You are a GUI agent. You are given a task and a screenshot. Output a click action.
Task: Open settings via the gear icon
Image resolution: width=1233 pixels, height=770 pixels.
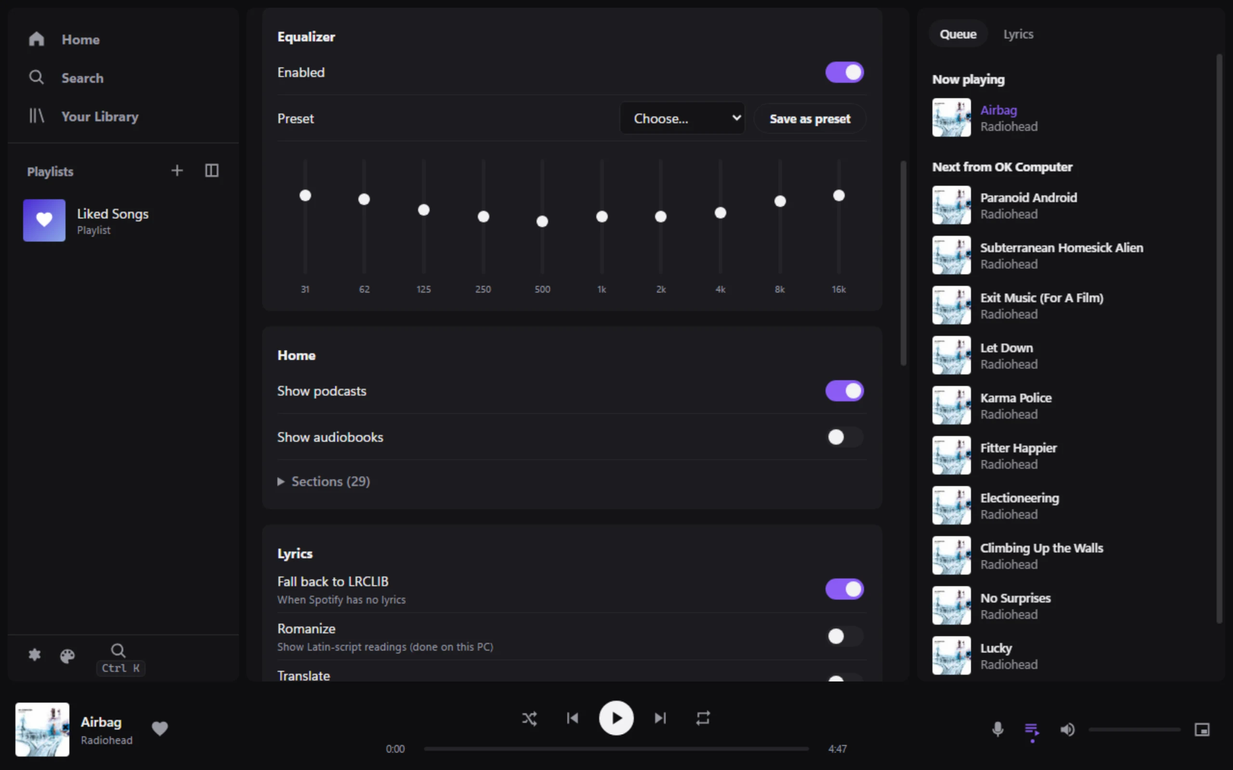pos(35,655)
